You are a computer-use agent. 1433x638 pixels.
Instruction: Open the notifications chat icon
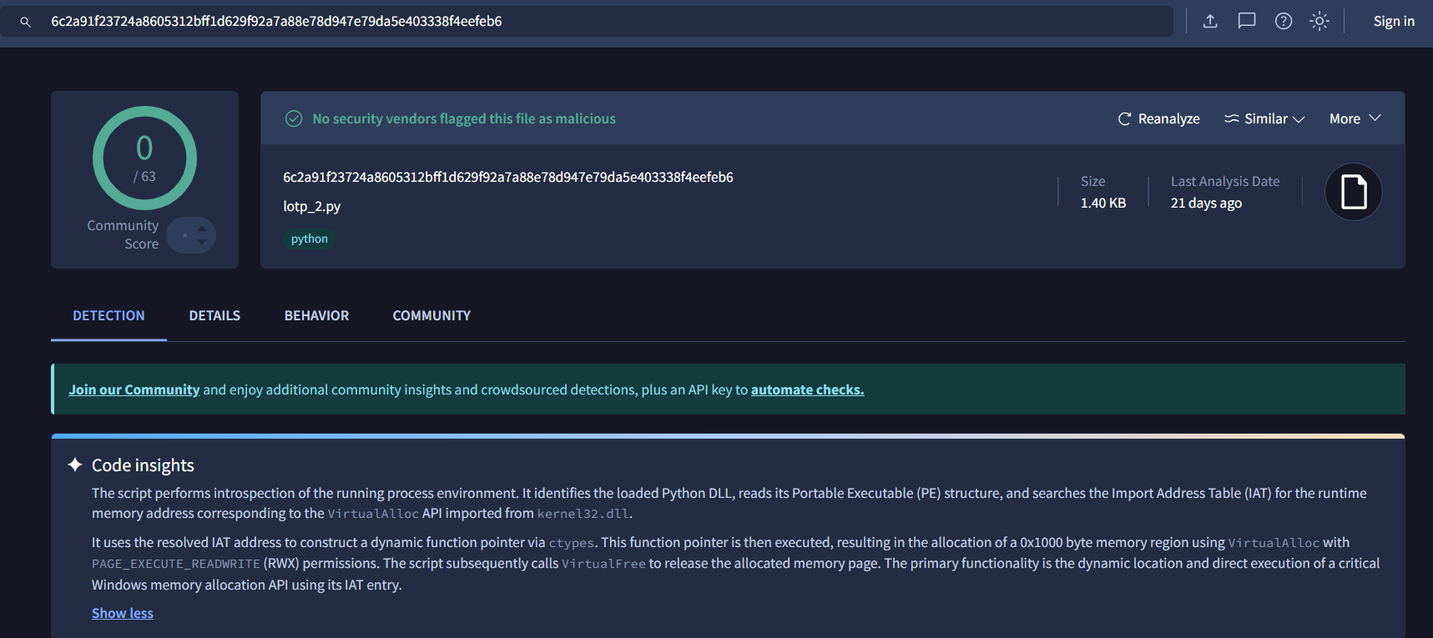[x=1247, y=21]
